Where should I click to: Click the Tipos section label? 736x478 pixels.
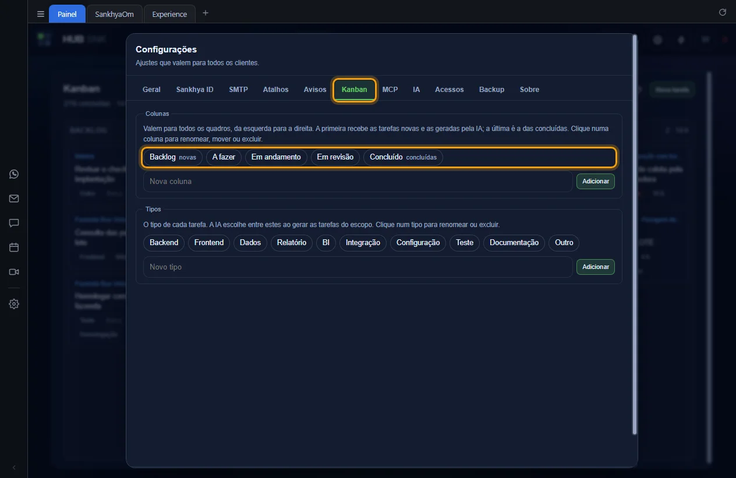click(153, 209)
